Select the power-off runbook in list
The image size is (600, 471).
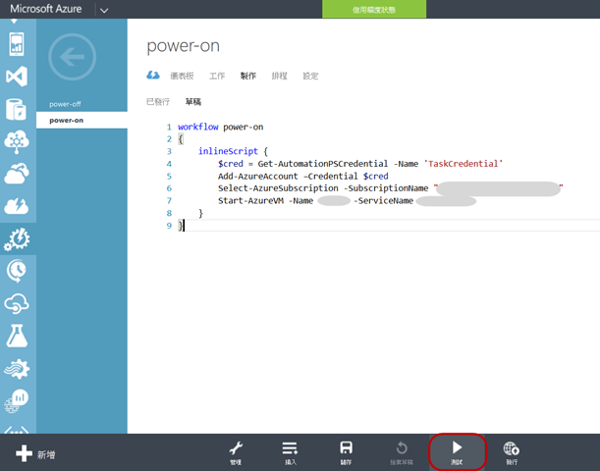coord(65,104)
